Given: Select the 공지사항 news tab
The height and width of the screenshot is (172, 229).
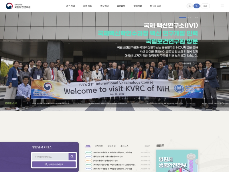Looking at the screenshot, I should [99, 146].
